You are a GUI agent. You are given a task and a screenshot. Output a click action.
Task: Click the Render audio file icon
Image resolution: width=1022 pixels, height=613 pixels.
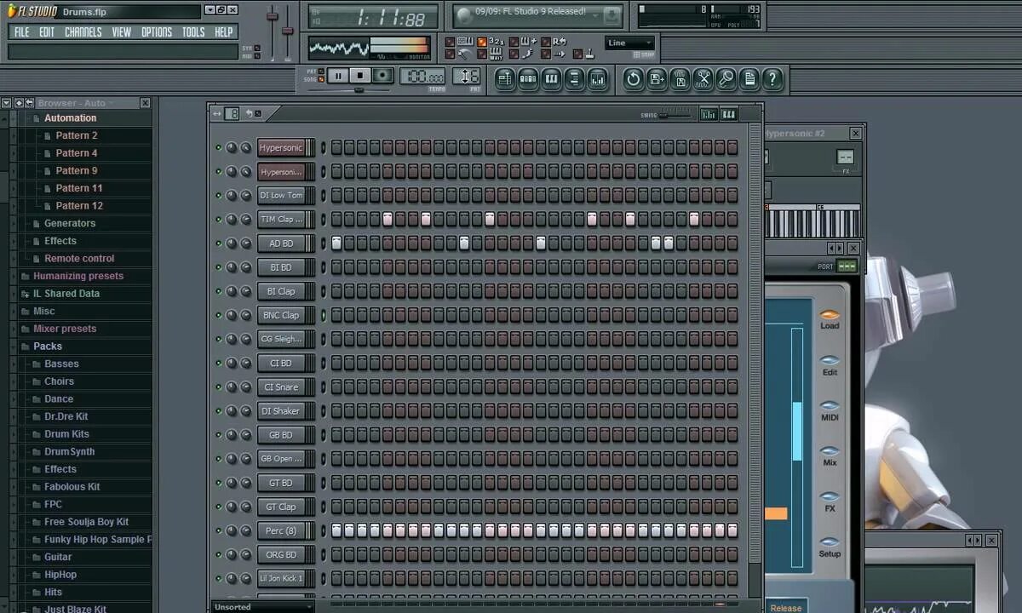click(x=680, y=79)
